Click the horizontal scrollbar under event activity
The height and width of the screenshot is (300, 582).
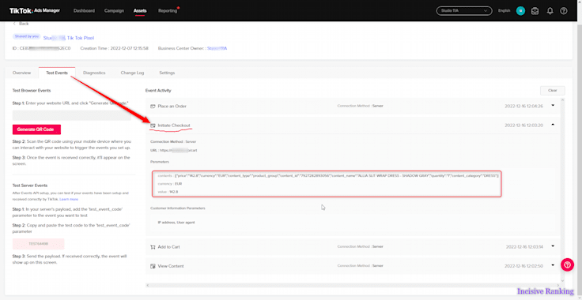(x=353, y=285)
